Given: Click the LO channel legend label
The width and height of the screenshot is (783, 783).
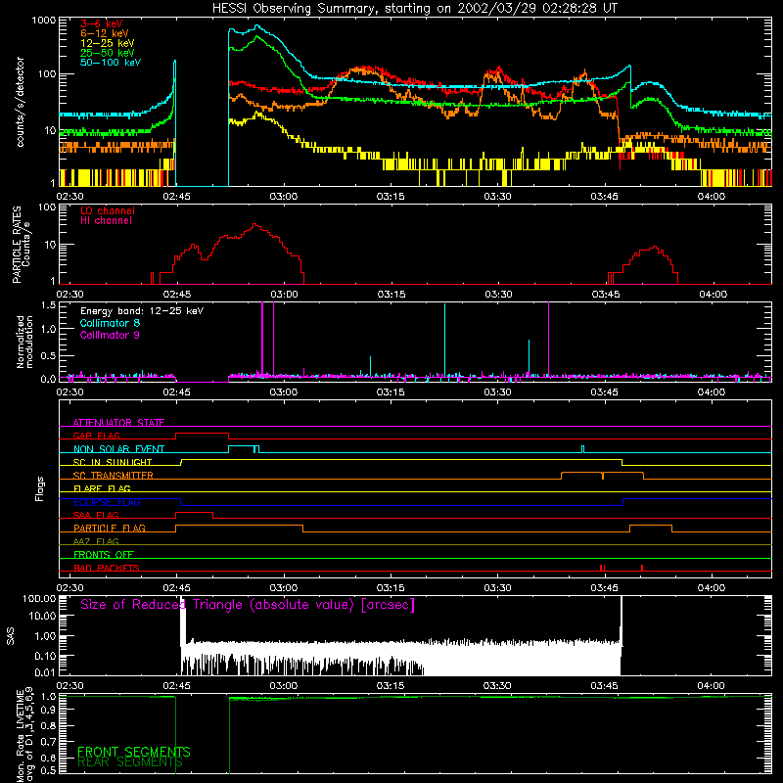Looking at the screenshot, I should pos(108,210).
